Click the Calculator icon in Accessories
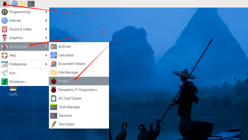Screen dimensions: 248x140 [53, 55]
